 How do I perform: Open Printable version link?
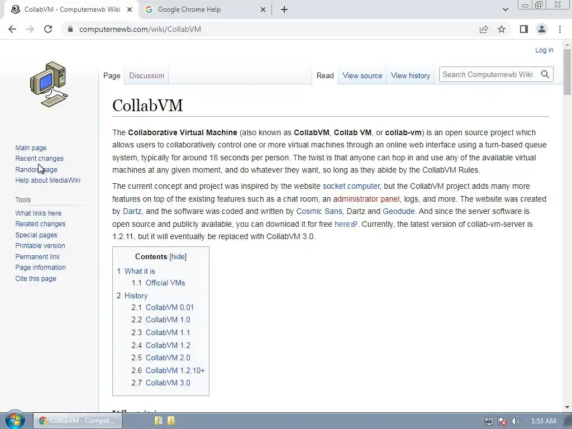pos(40,246)
